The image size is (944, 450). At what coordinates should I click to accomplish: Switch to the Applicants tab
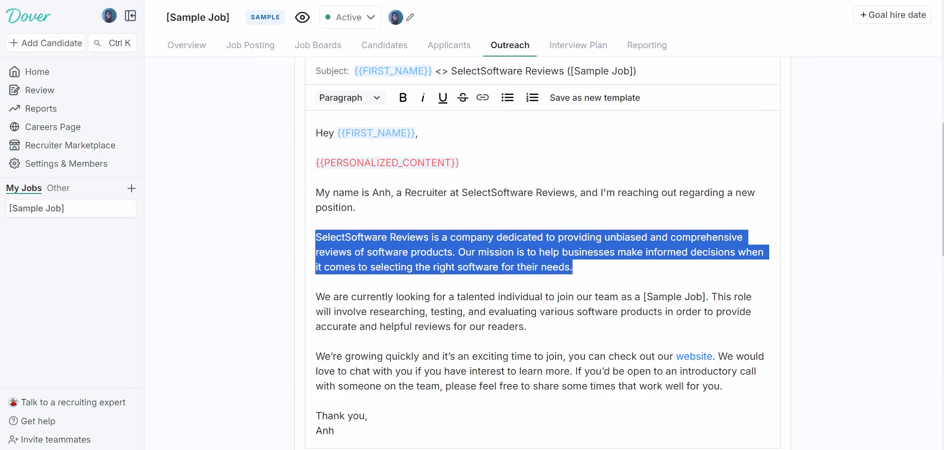click(x=449, y=45)
